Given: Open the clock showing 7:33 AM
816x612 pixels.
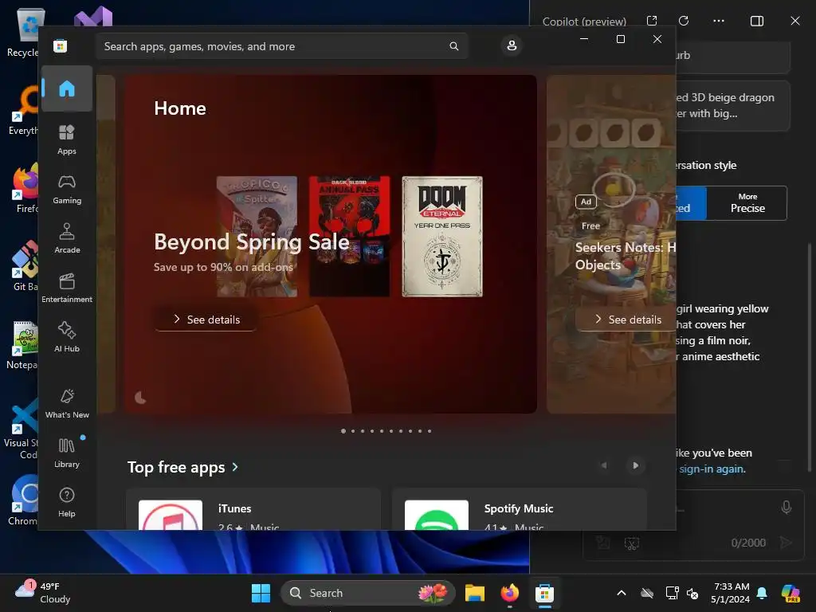Looking at the screenshot, I should (731, 593).
